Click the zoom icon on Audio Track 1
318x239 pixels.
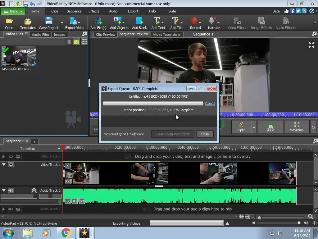(x=34, y=190)
